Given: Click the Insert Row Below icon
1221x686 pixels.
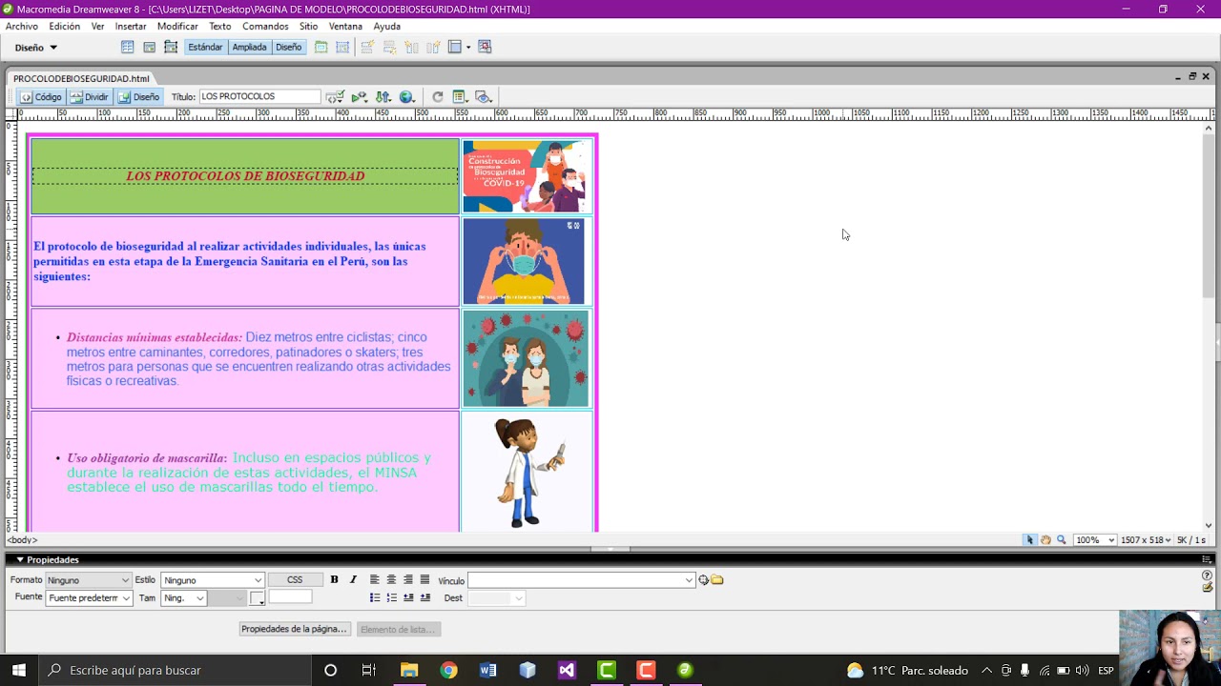Looking at the screenshot, I should [389, 47].
